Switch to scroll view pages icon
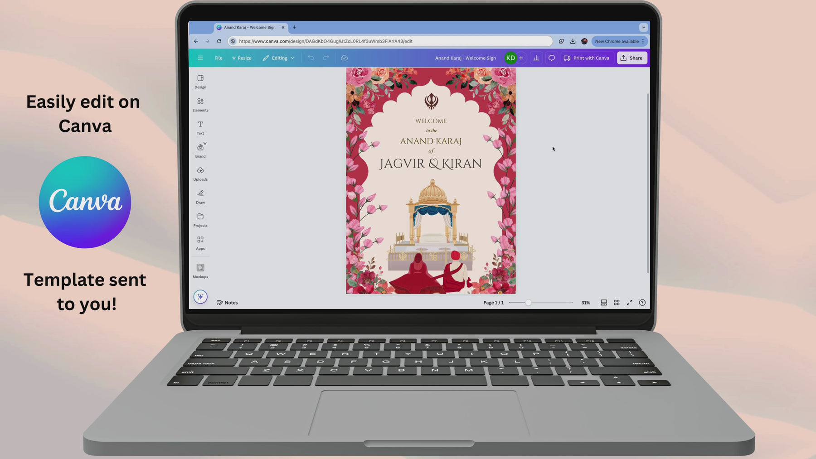The height and width of the screenshot is (459, 816). (x=604, y=303)
